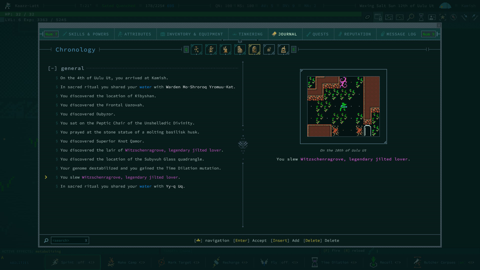Close the journal window with X
Screen dimensions: 480x270
(x=439, y=25)
